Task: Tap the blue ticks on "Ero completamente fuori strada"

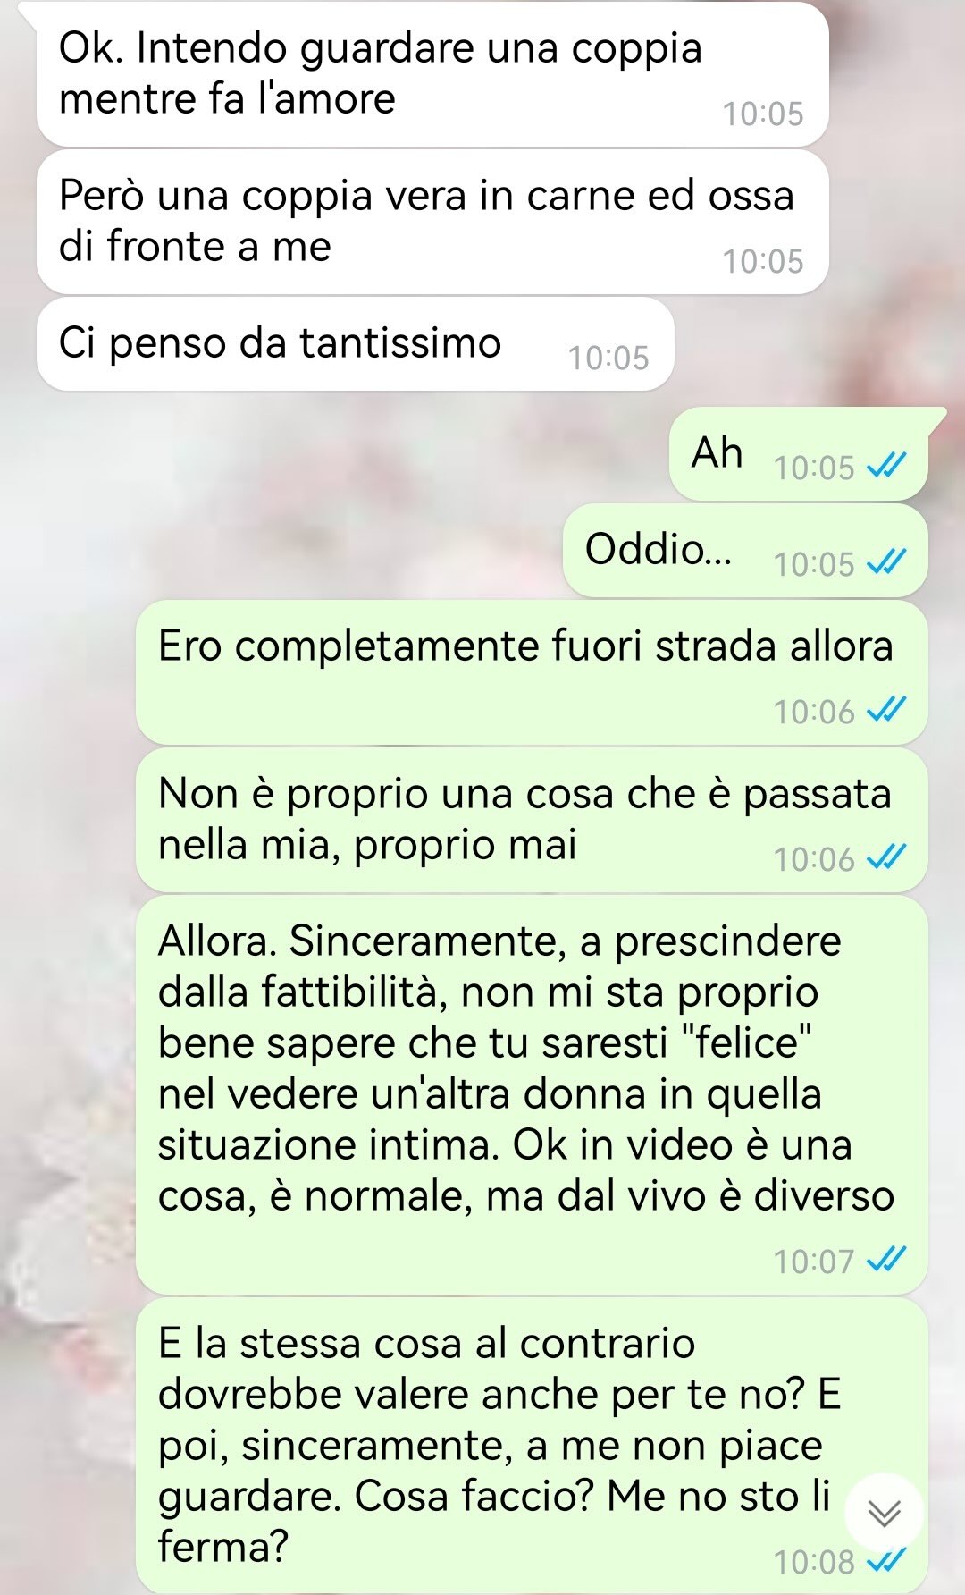Action: click(x=887, y=711)
